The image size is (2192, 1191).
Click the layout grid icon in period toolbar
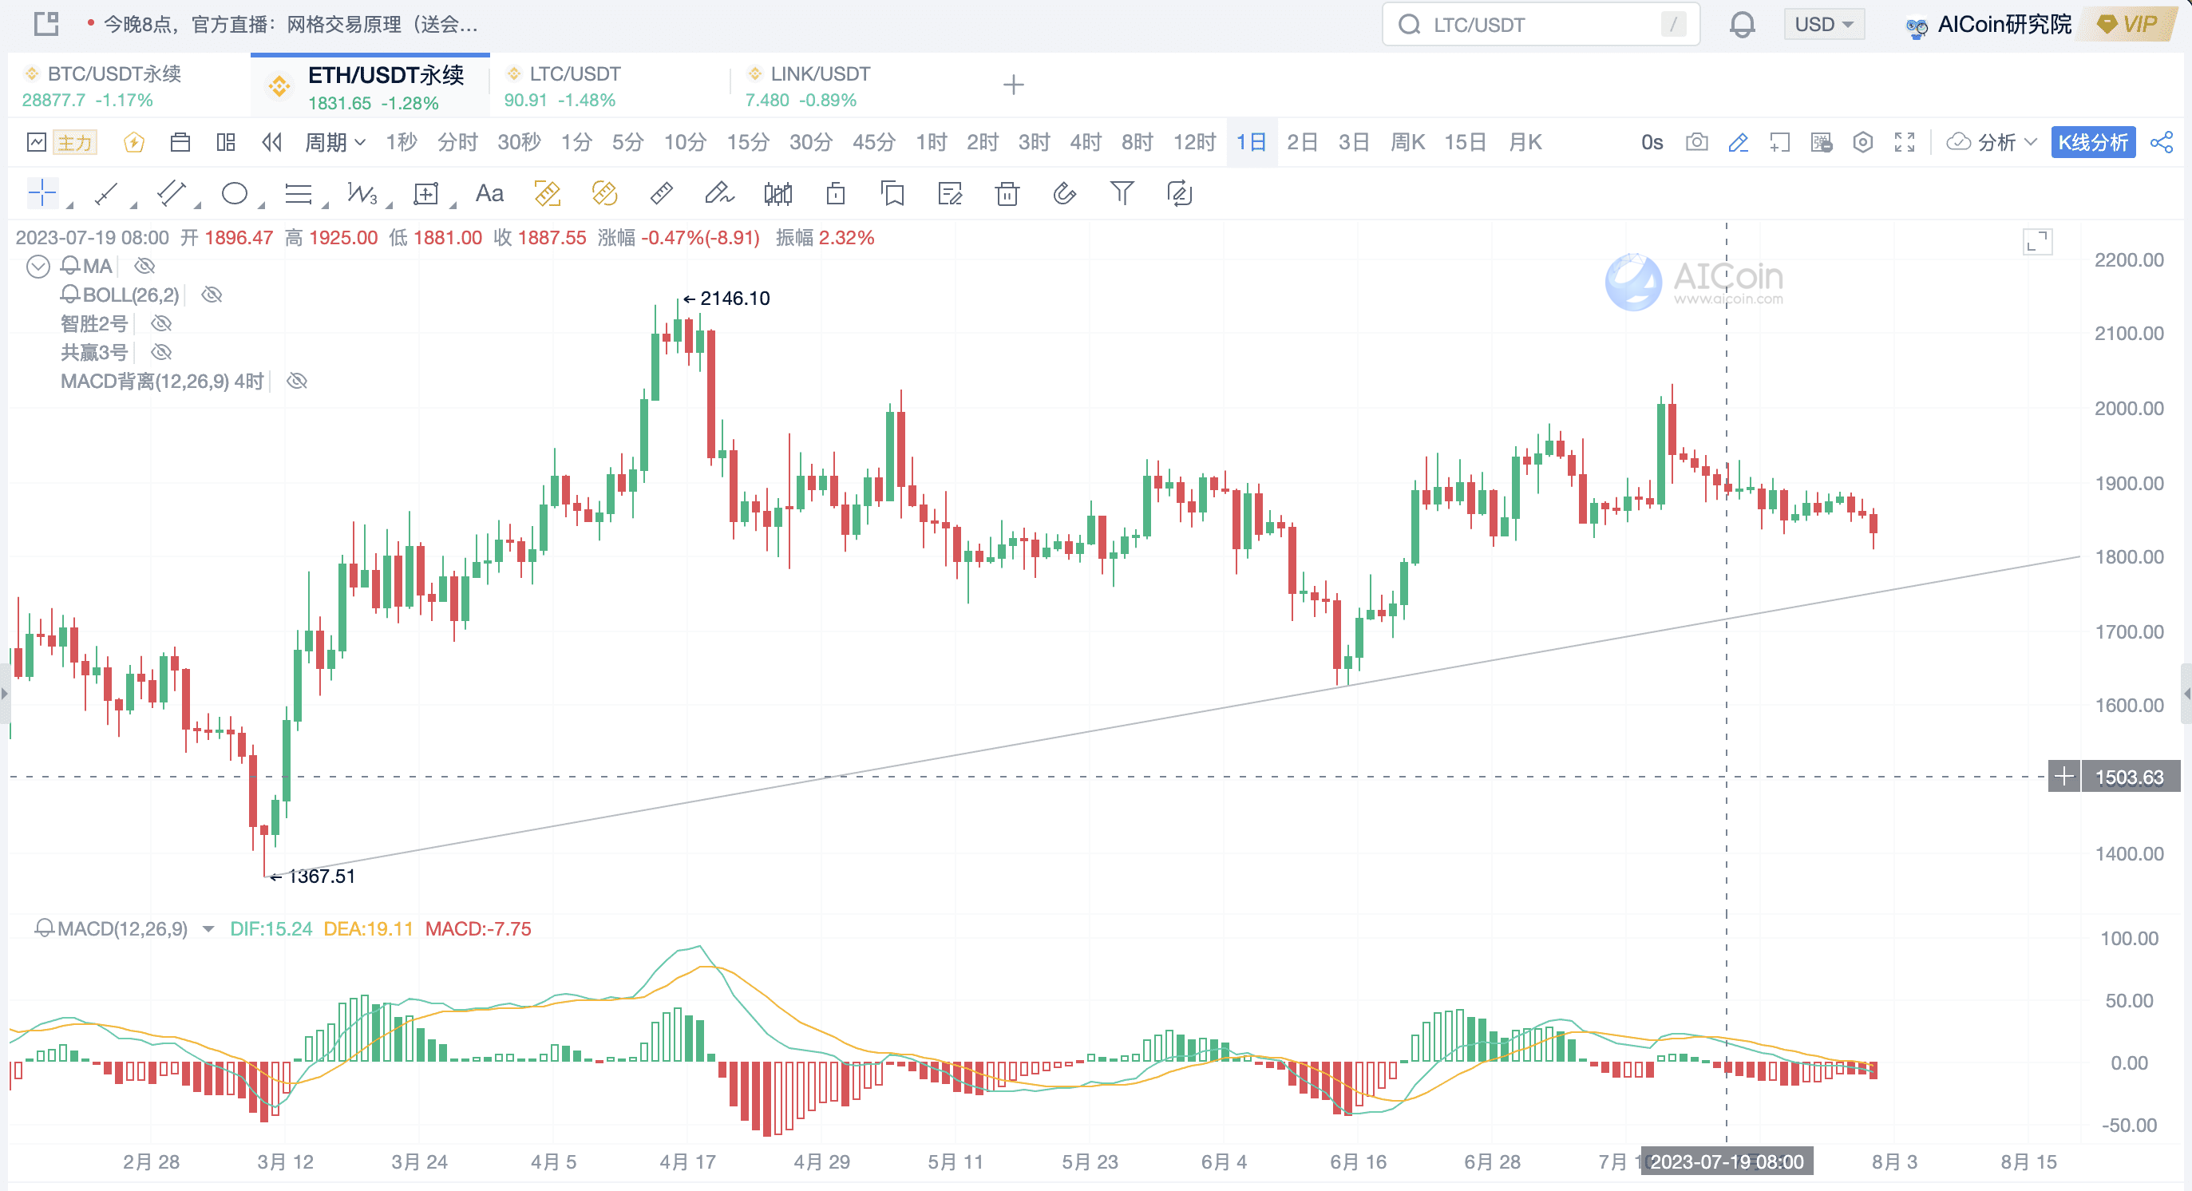225,142
